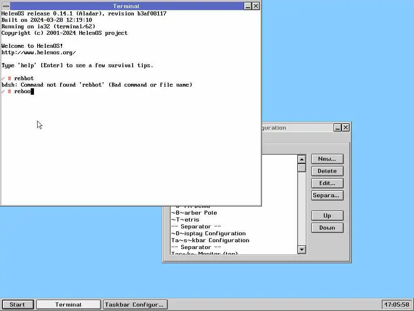
Task: Click the Delete button
Action: 327,171
